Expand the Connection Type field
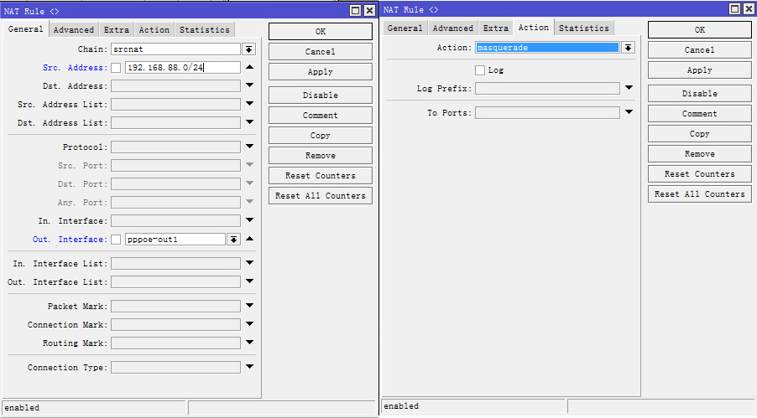757x418 pixels. (x=249, y=367)
